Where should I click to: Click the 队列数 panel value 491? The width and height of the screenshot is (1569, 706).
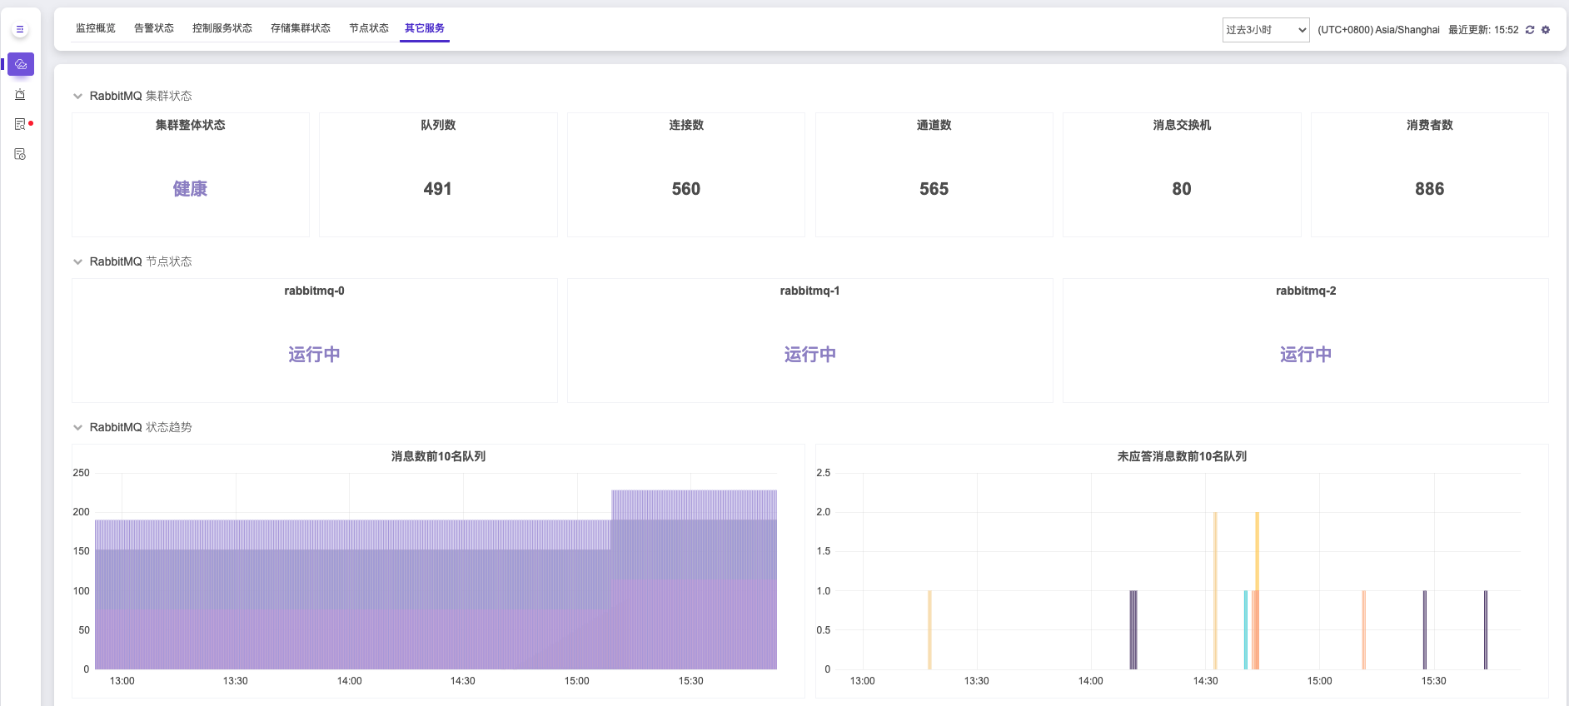click(437, 189)
